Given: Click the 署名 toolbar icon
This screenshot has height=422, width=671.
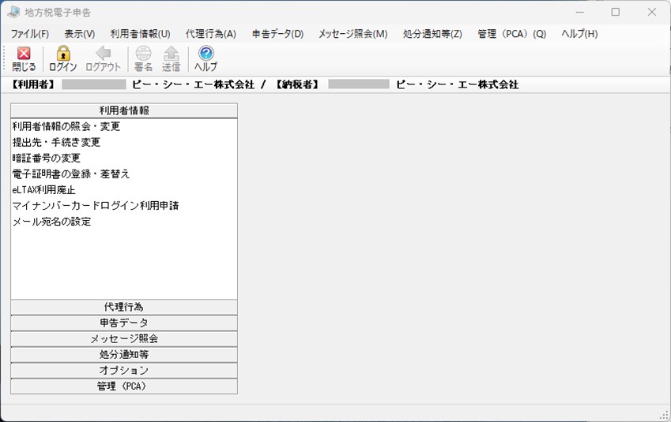Looking at the screenshot, I should click(x=143, y=54).
